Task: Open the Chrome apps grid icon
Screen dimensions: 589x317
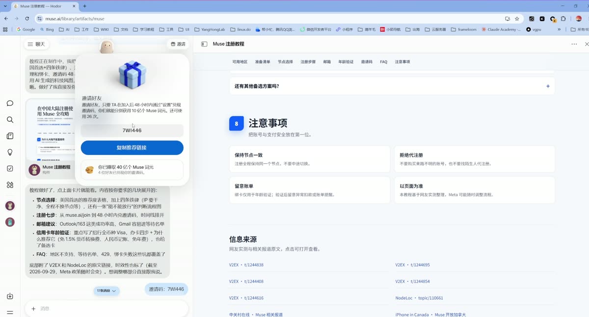Action: 5,29
